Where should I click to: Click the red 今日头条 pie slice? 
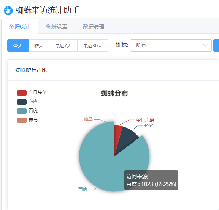(x=117, y=136)
